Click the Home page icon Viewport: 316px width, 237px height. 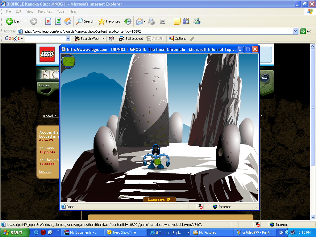[x=68, y=21]
